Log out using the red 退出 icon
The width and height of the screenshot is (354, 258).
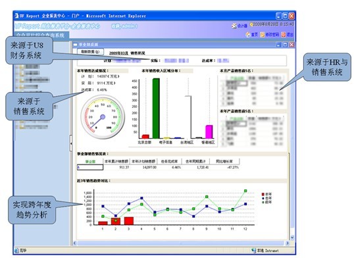tap(284, 35)
